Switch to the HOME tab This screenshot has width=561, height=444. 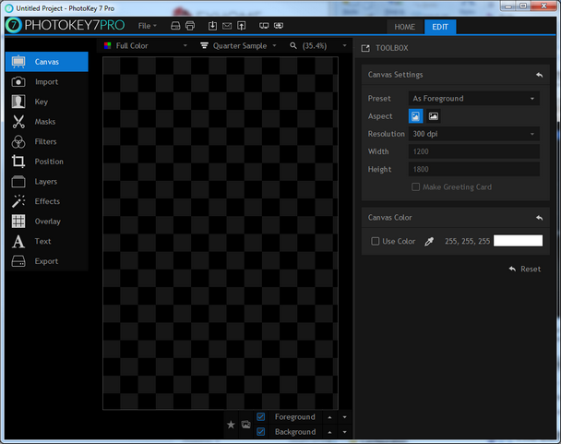(x=404, y=27)
